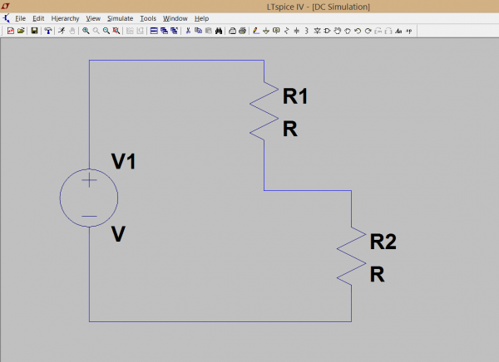The image size is (499, 362).
Task: Click the LTspice logo in title bar
Action: [x=6, y=6]
